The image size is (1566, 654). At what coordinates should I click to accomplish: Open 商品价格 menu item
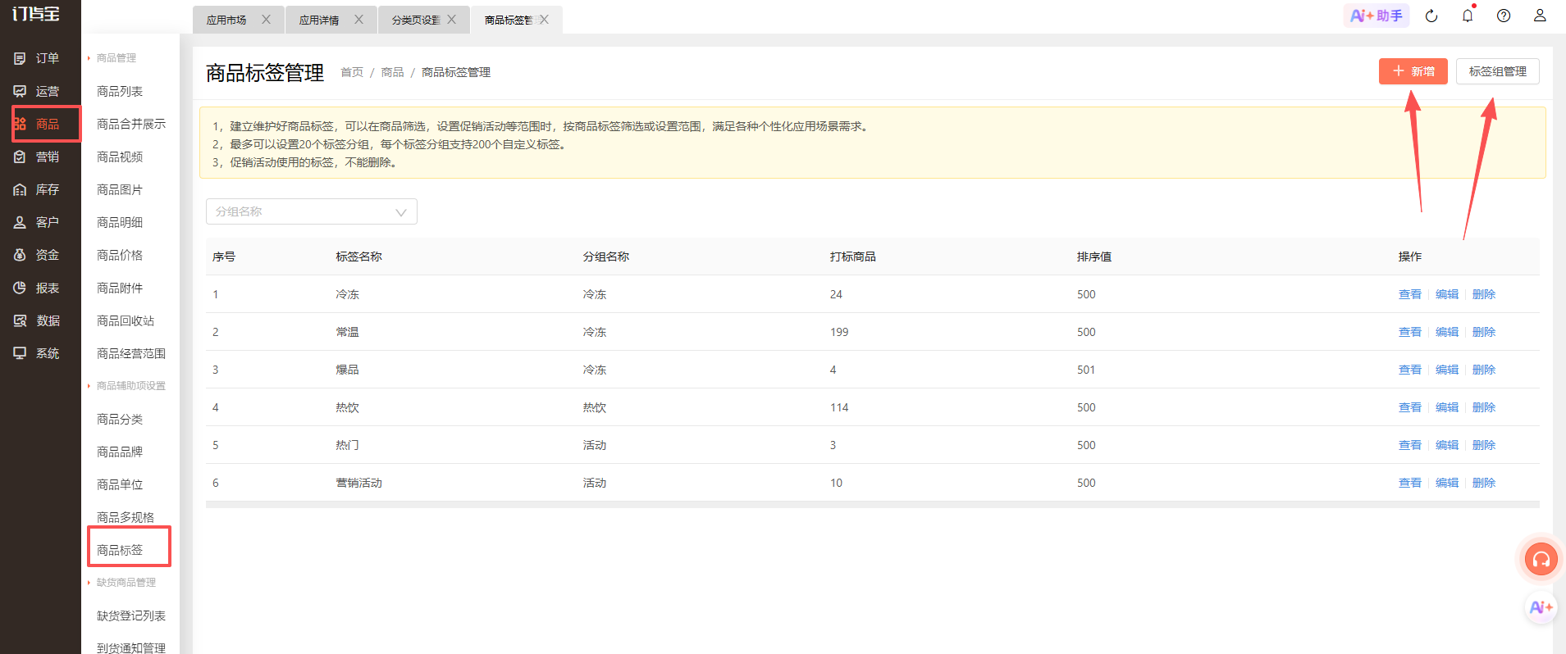[120, 255]
